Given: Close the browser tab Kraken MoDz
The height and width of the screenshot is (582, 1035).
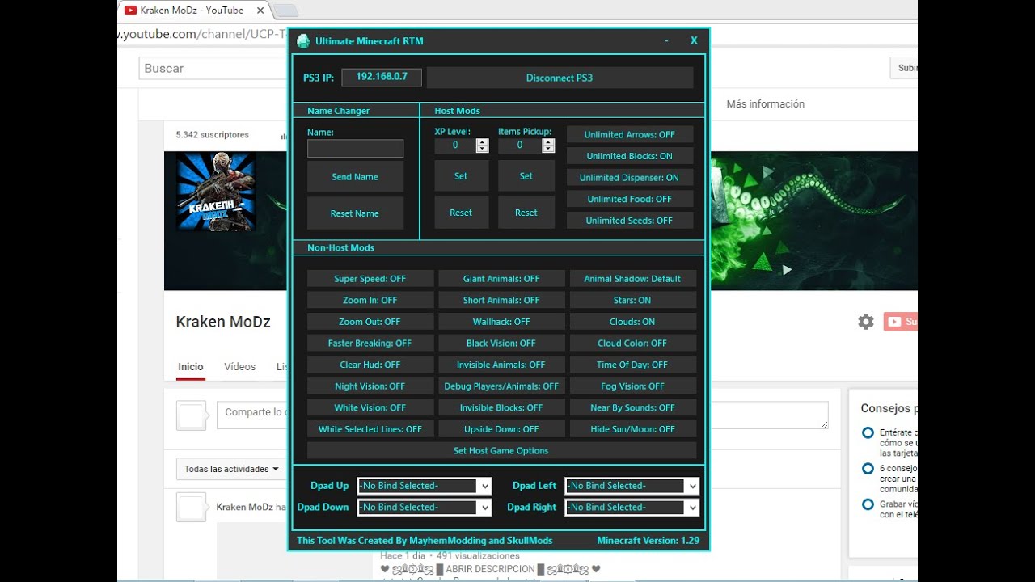Looking at the screenshot, I should tap(260, 11).
